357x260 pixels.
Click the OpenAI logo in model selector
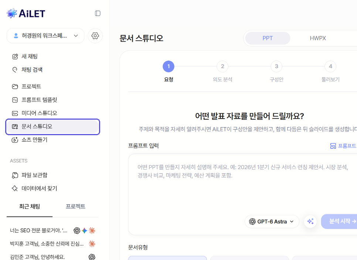click(252, 221)
